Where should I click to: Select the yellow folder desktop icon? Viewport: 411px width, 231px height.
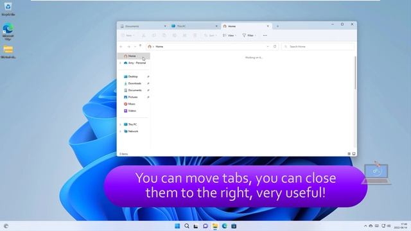(x=8, y=52)
